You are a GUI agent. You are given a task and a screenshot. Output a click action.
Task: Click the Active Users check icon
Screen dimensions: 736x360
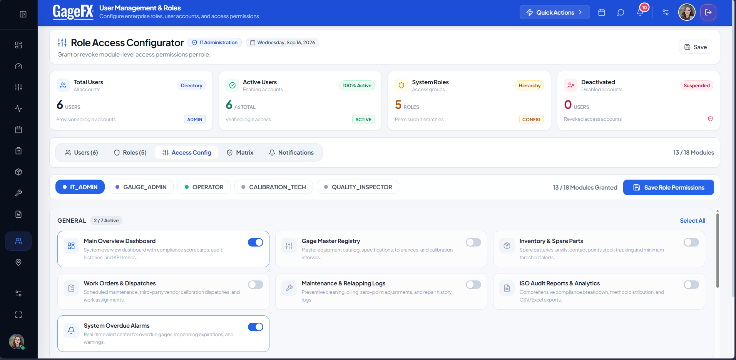tap(233, 85)
